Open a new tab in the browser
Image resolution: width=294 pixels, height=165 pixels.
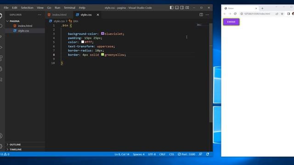click(262, 8)
